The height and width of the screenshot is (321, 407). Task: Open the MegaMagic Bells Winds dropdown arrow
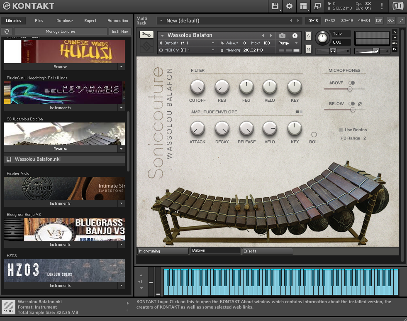coord(121,108)
